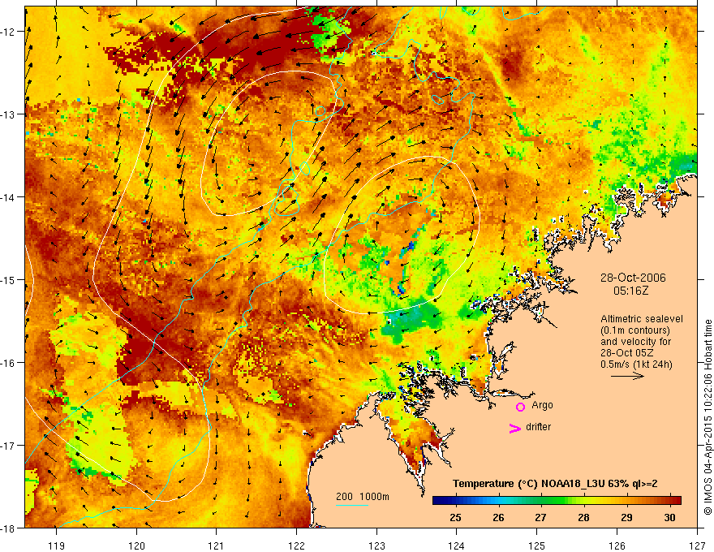Click the '05:16Z' time label
The image size is (714, 552).
(x=630, y=291)
